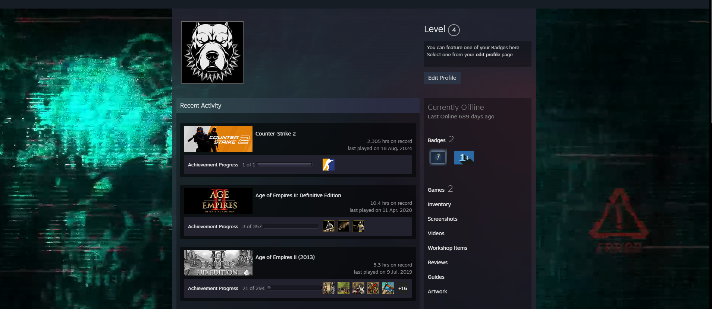This screenshot has width=712, height=309.
Task: Open the green field achievement marked 50
Action: click(x=344, y=288)
